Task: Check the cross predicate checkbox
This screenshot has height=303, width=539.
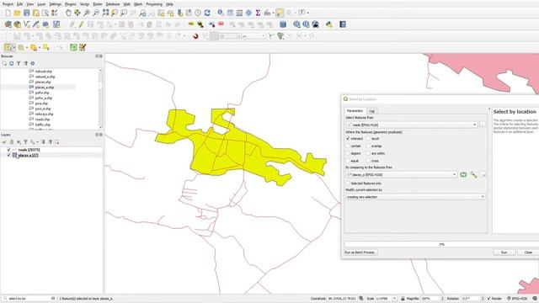Action: [368, 161]
